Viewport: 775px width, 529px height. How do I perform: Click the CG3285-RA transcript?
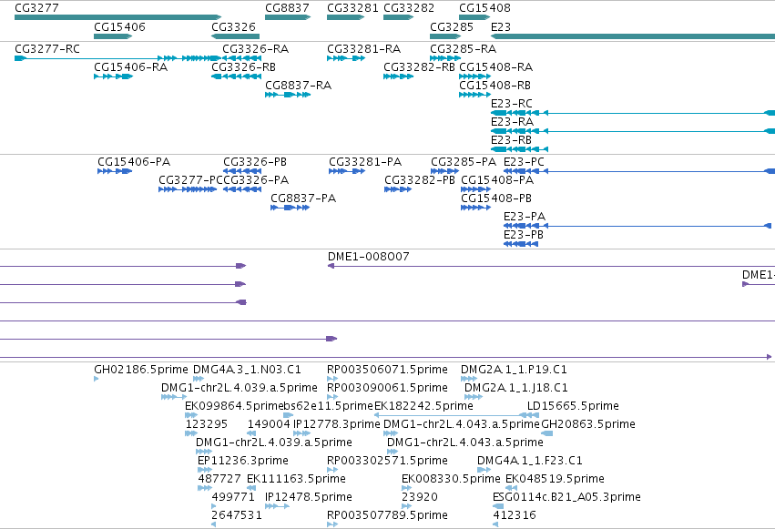445,58
